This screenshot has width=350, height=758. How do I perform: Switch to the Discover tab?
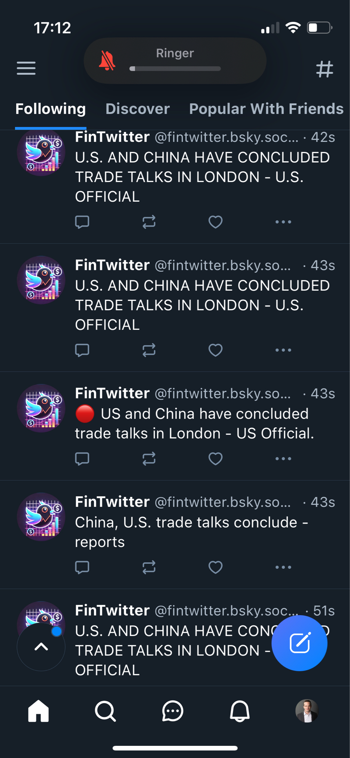click(137, 109)
